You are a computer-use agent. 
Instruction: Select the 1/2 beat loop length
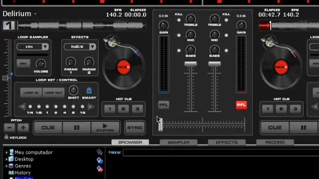pos(39,106)
